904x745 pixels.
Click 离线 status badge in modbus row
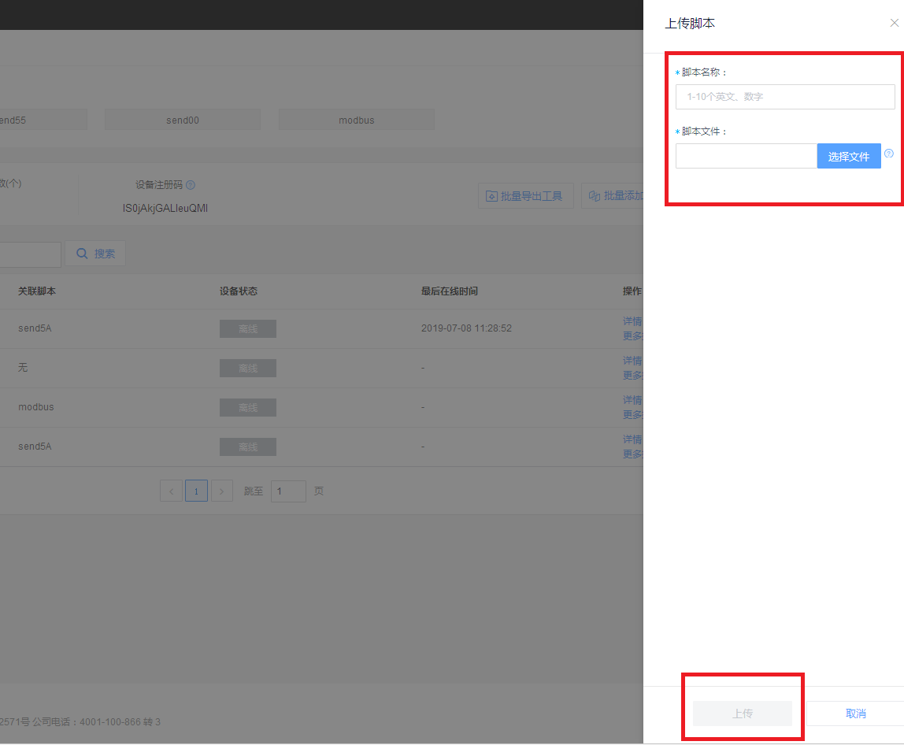(248, 408)
